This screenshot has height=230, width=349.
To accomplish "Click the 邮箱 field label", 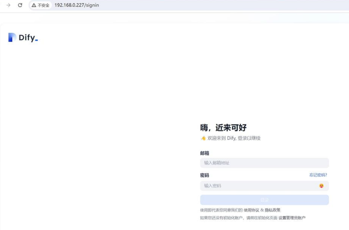I will [x=205, y=153].
